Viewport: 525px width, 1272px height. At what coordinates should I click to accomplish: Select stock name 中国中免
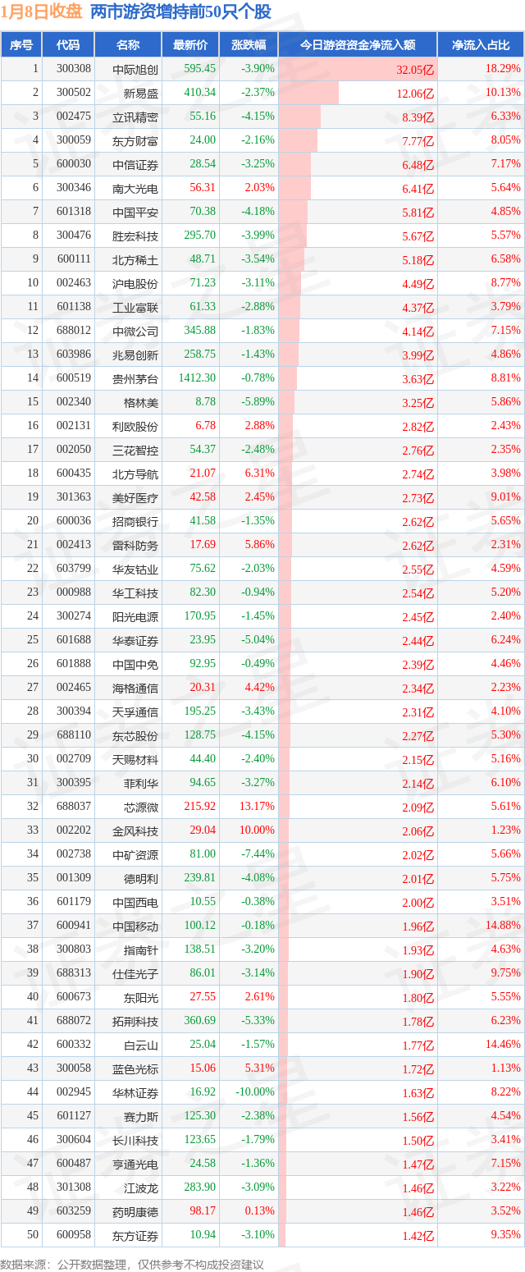click(x=135, y=665)
